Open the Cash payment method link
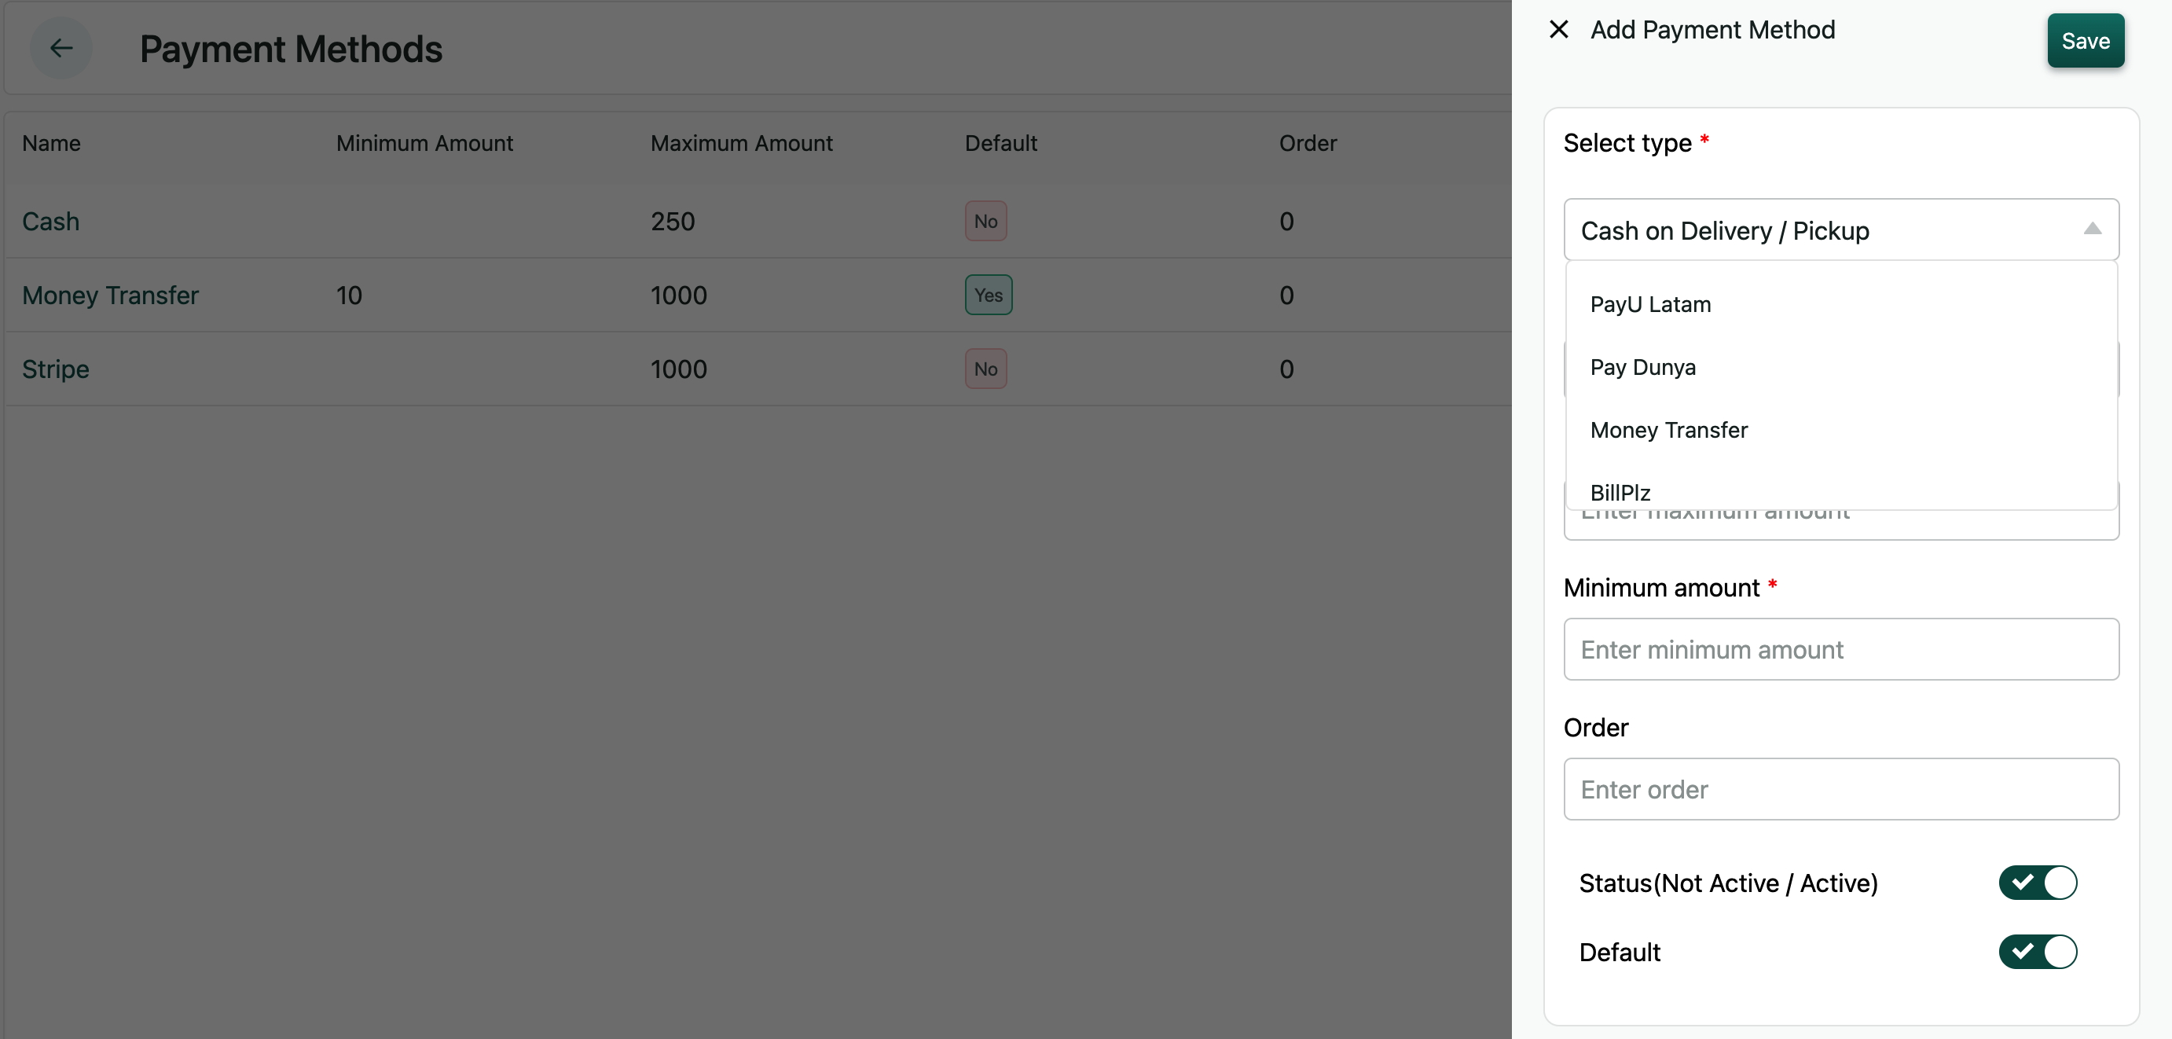The height and width of the screenshot is (1039, 2172). point(50,222)
